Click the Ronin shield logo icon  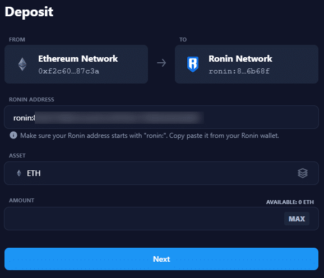point(193,64)
